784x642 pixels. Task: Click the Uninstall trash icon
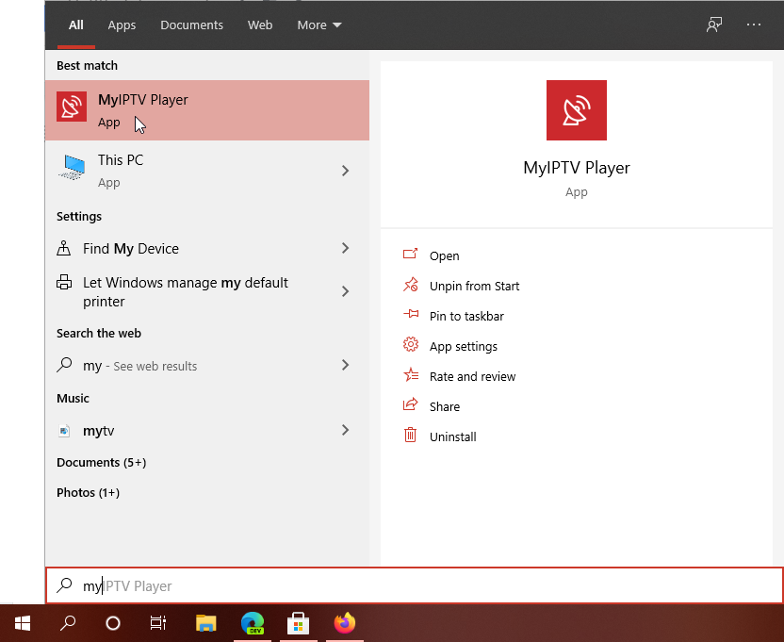411,435
